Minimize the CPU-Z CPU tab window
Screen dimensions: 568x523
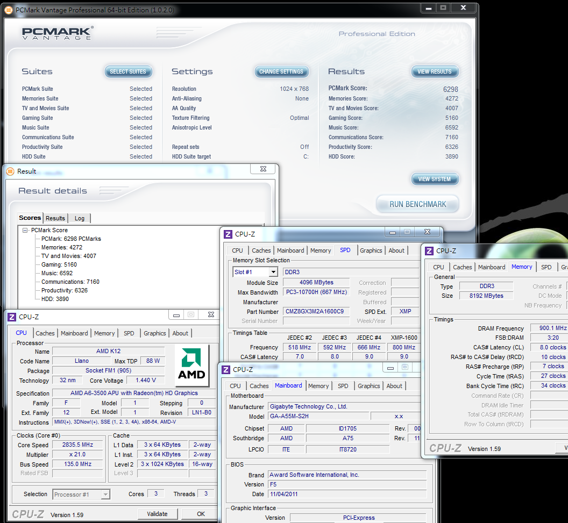coord(176,315)
